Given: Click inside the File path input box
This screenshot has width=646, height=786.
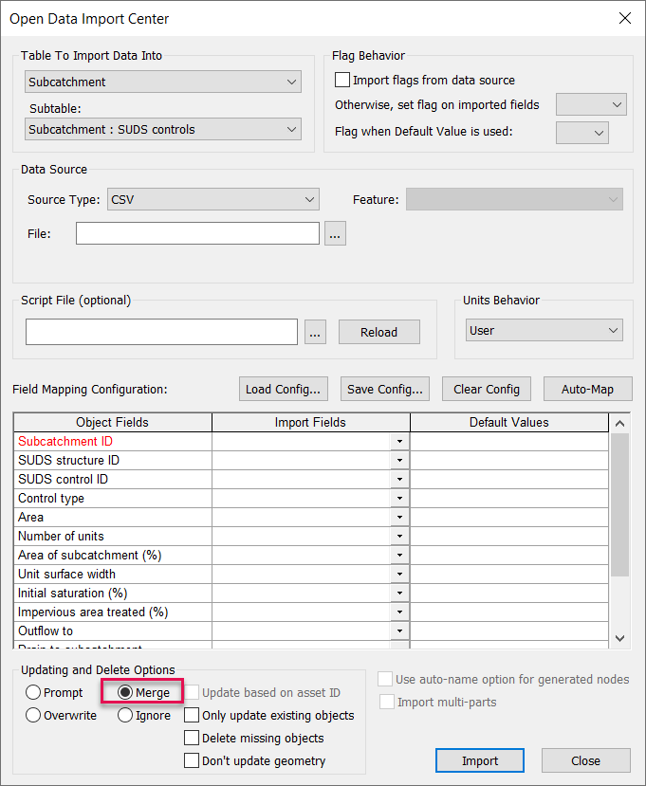Looking at the screenshot, I should (197, 232).
